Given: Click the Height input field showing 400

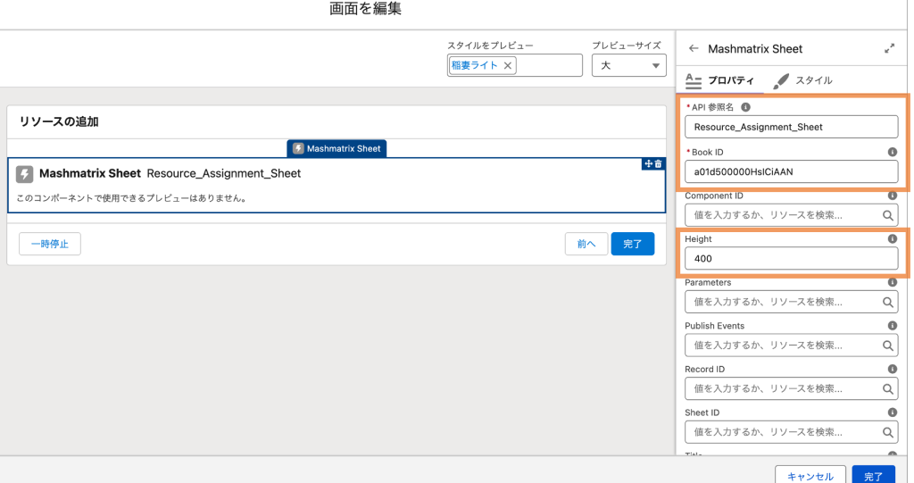Looking at the screenshot, I should click(790, 259).
